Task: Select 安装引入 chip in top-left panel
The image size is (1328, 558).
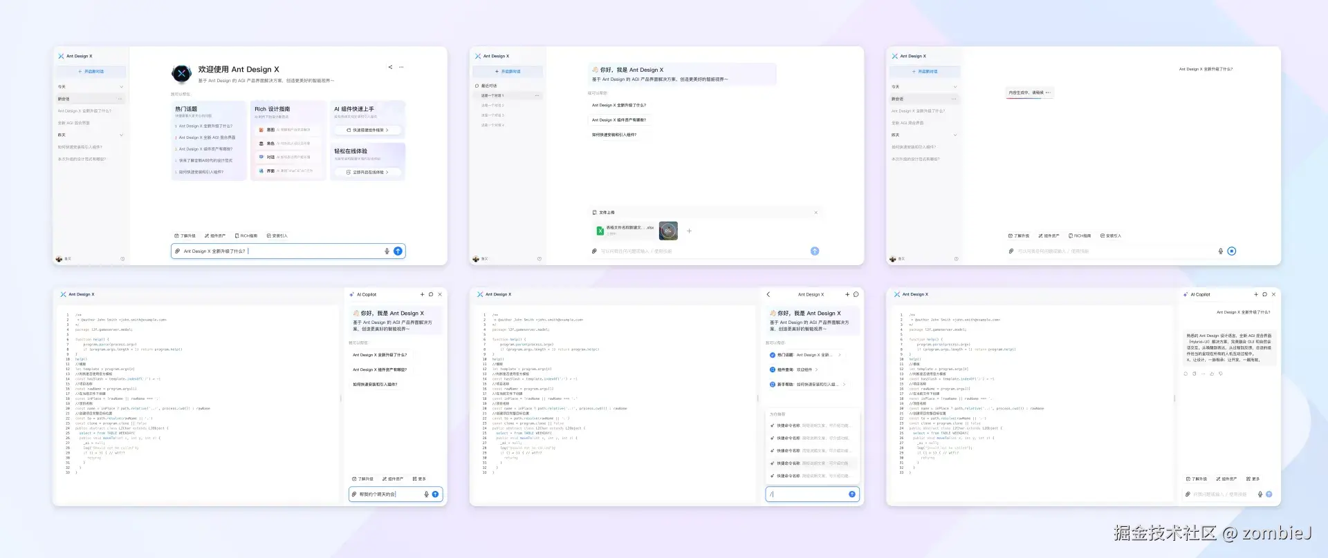Action: pyautogui.click(x=277, y=235)
